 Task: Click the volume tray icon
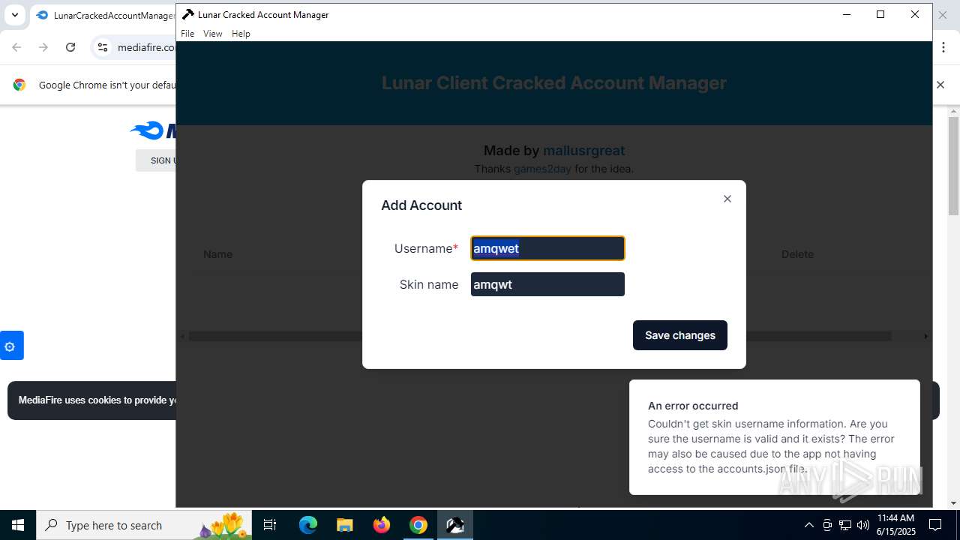863,525
